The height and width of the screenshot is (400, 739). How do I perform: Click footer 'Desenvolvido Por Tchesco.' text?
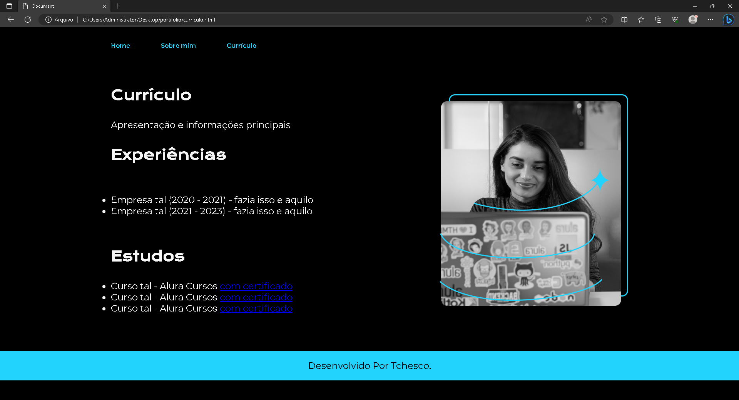click(369, 366)
